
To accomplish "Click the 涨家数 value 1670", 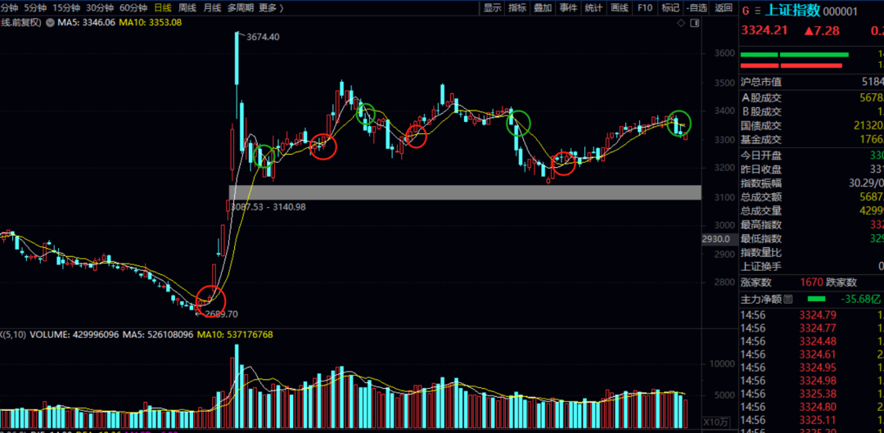I will [812, 282].
